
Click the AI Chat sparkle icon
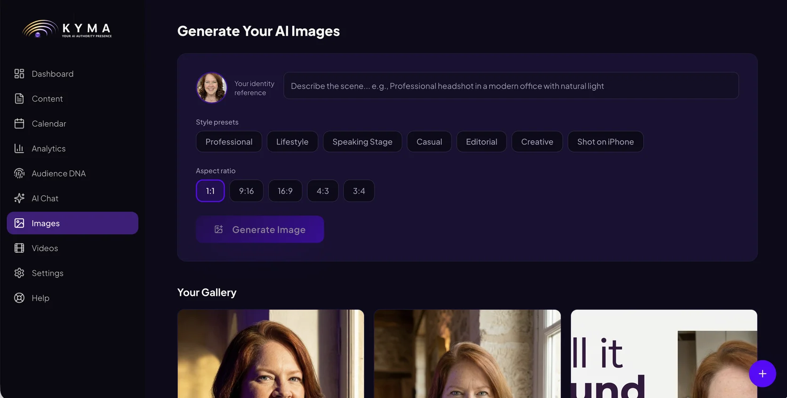click(19, 199)
